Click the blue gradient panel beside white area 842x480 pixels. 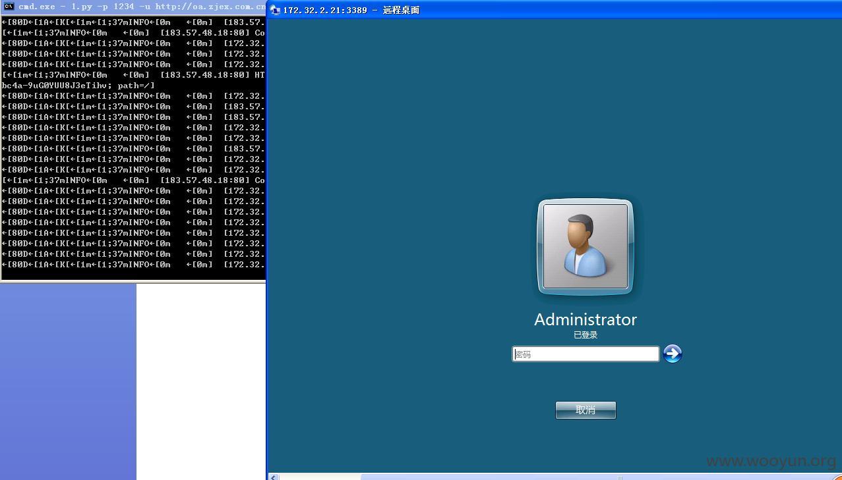[x=68, y=382]
